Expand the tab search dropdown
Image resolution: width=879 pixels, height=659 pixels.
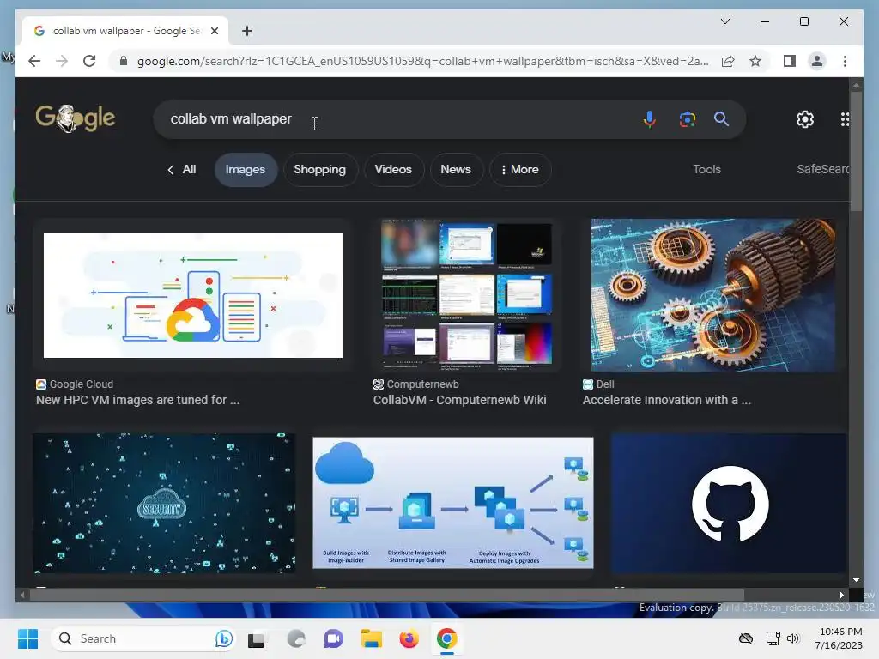[724, 21]
